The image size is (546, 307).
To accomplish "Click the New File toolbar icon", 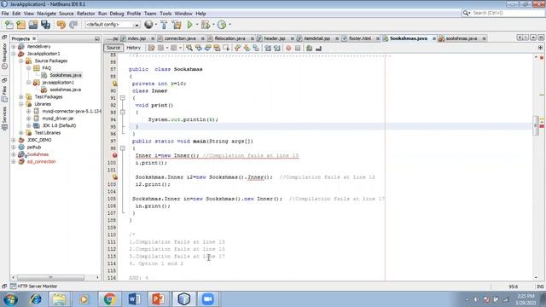I will tap(9, 25).
